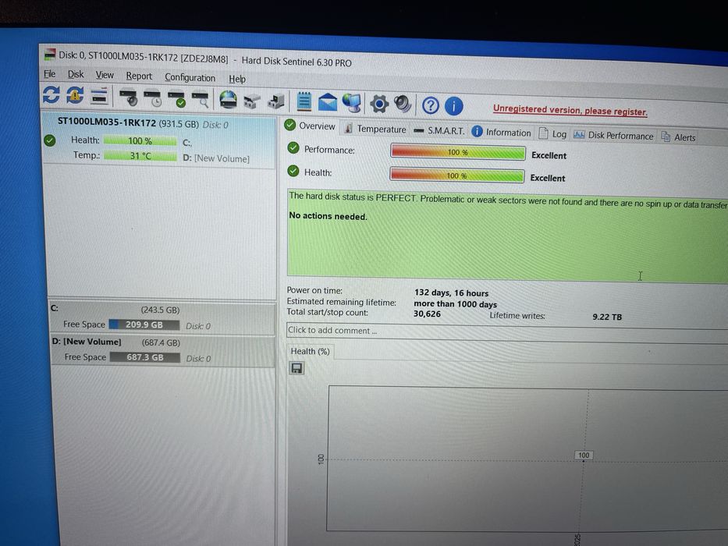The image size is (728, 546).
Task: Open the blue notepad report icon
Action: coord(304,101)
